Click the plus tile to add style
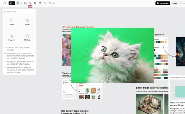 pyautogui.click(x=82, y=91)
